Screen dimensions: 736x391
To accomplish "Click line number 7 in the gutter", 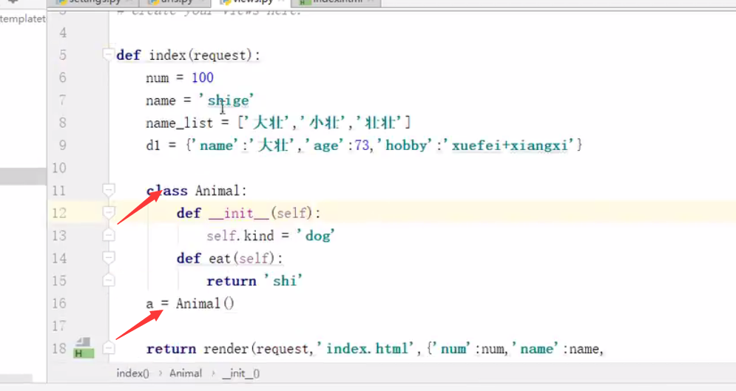I will (x=63, y=100).
